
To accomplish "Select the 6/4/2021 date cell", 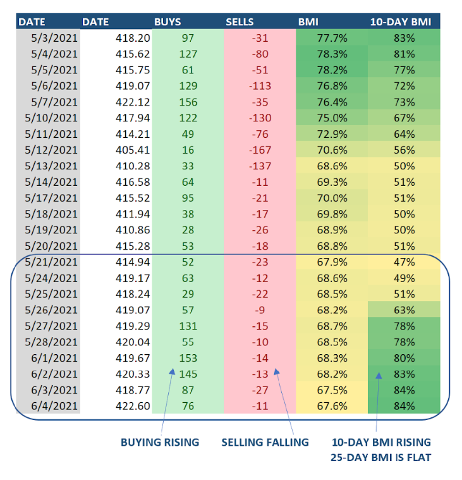I will [x=54, y=405].
